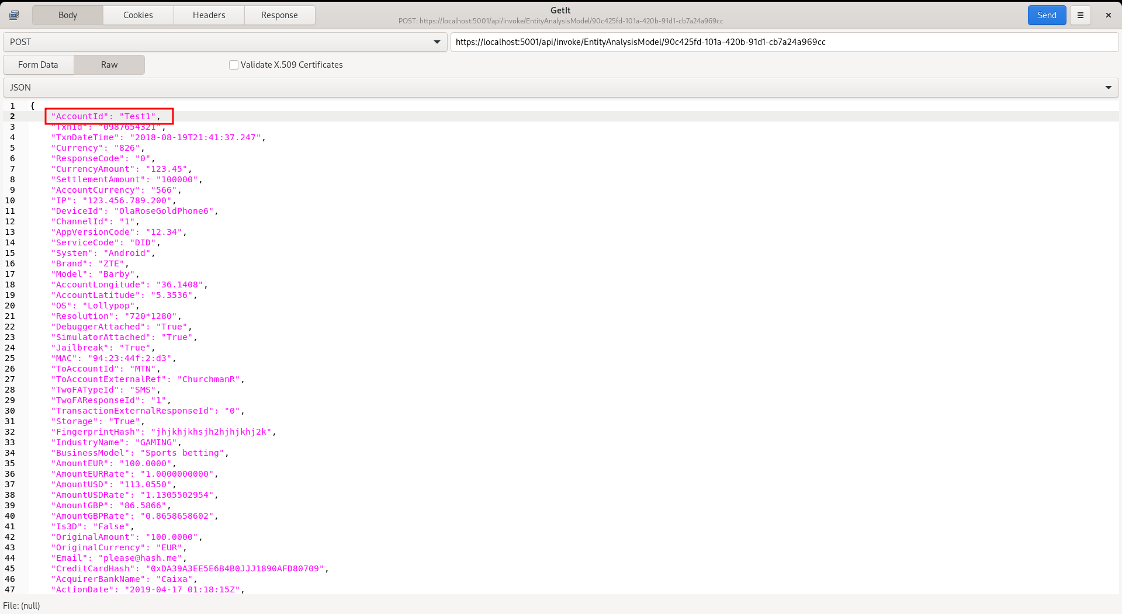This screenshot has height=614, width=1122.
Task: Click the "Currency": "826" line
Action: pyautogui.click(x=98, y=148)
